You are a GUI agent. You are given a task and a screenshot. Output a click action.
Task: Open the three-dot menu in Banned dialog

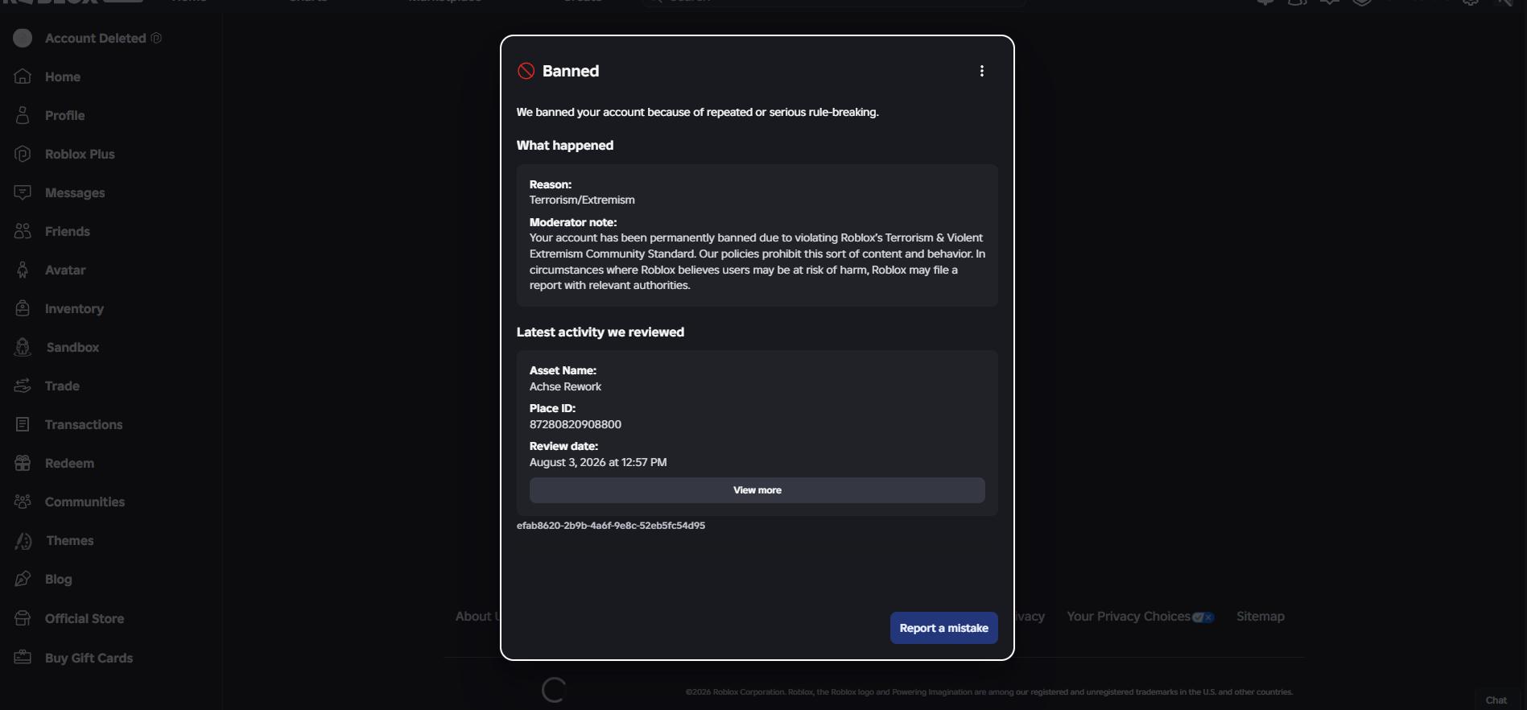(981, 71)
